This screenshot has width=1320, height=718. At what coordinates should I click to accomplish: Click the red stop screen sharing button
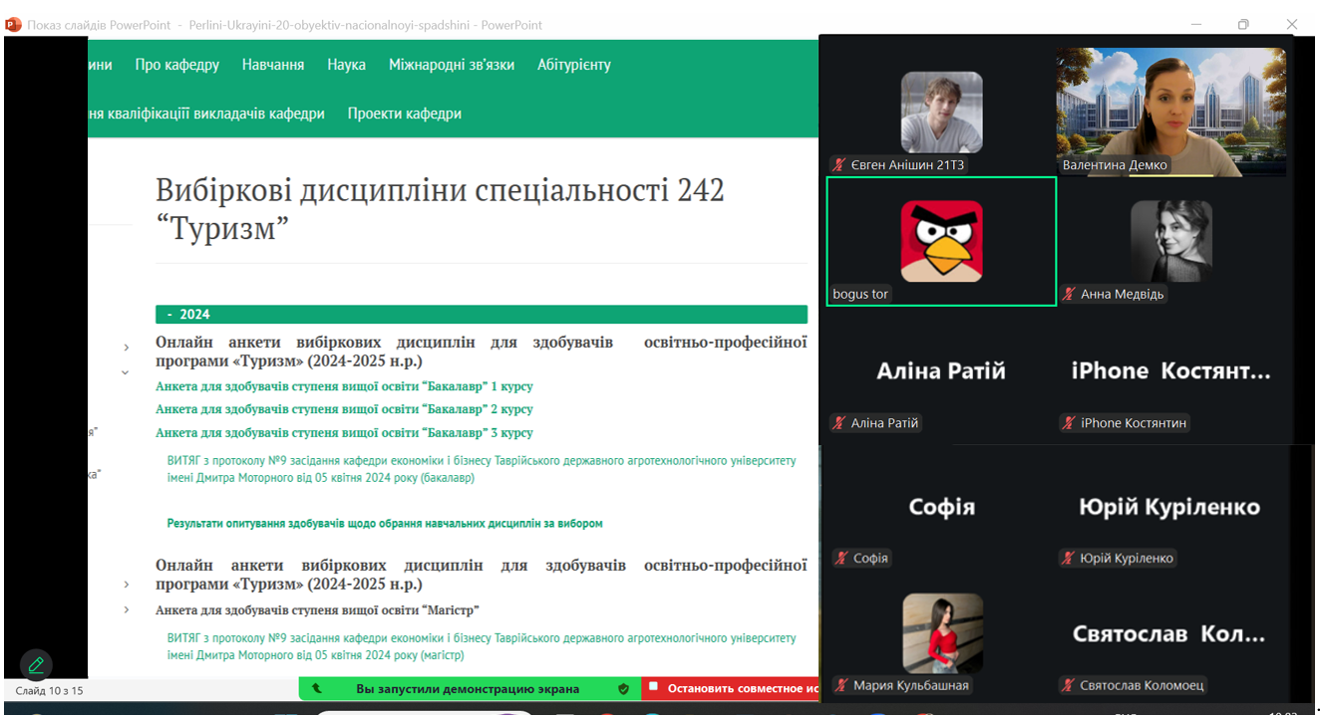click(730, 688)
